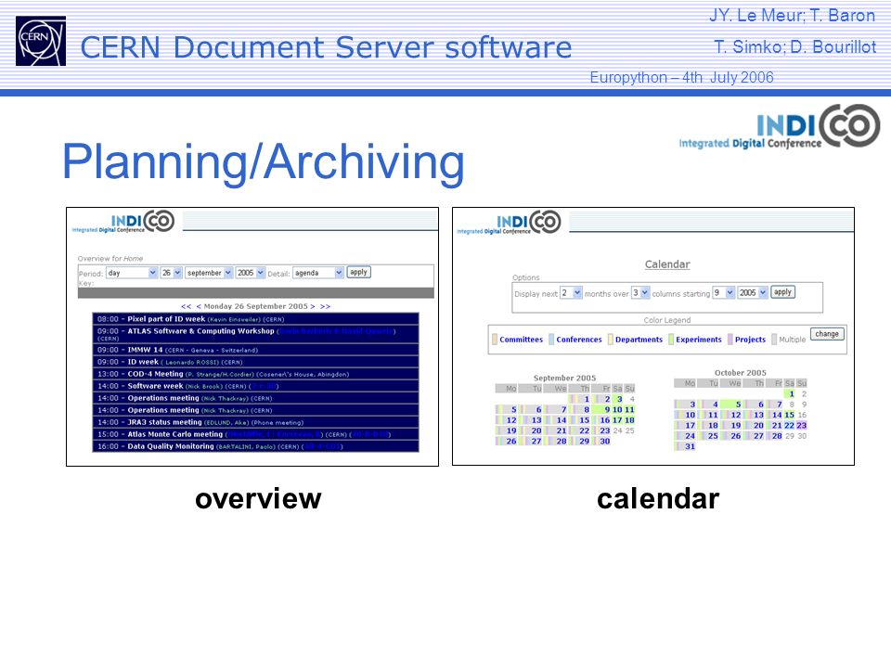
Task: Open Pixel part of ID week event
Action: tap(166, 319)
